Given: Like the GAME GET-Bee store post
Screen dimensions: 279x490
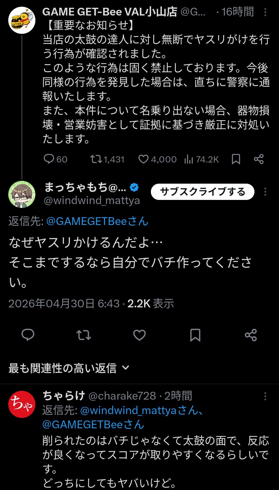Looking at the screenshot, I should click(144, 159).
